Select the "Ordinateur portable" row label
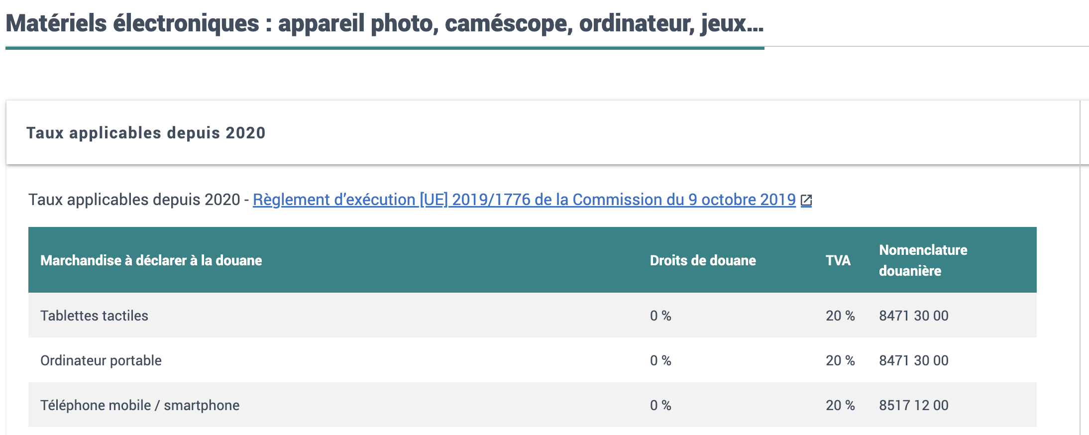1089x435 pixels. coord(101,360)
